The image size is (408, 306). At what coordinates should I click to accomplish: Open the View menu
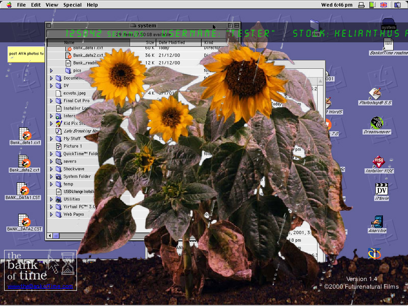[52, 5]
